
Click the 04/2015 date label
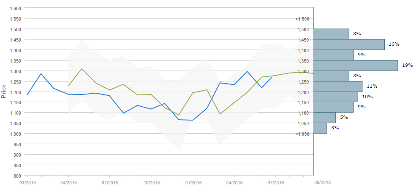click(x=68, y=183)
